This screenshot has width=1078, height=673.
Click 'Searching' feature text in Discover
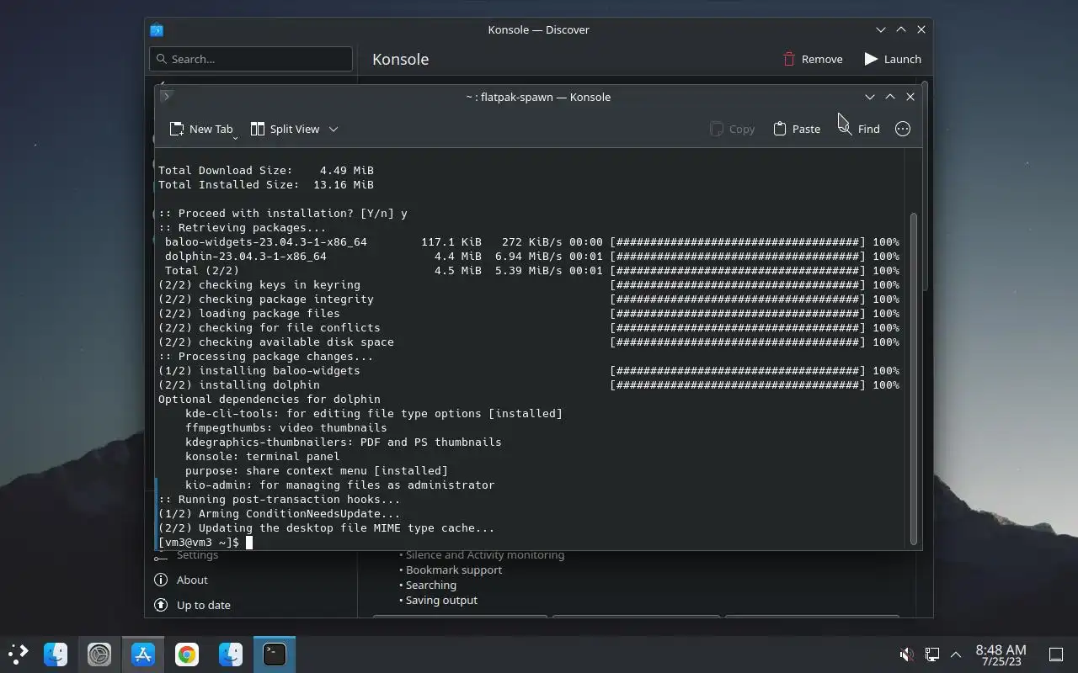tap(431, 585)
